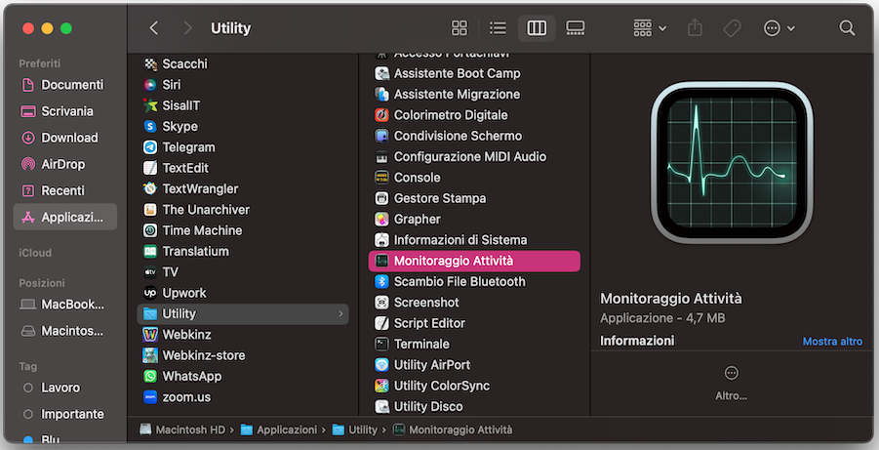The image size is (879, 450).
Task: Click the Finder forward arrow
Action: point(187,28)
